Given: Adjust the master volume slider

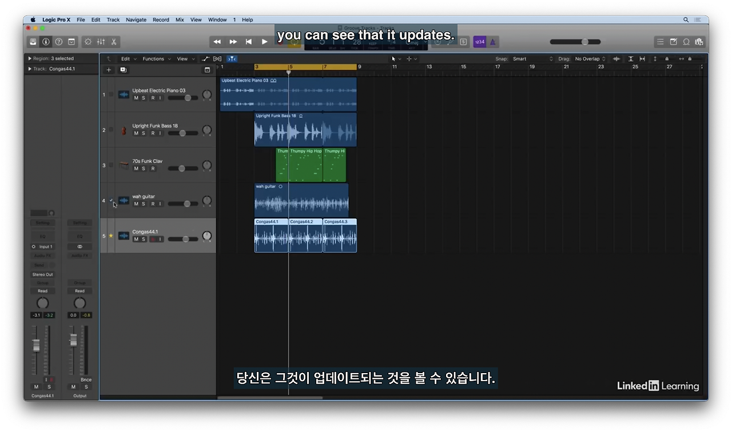Looking at the screenshot, I should pos(575,42).
